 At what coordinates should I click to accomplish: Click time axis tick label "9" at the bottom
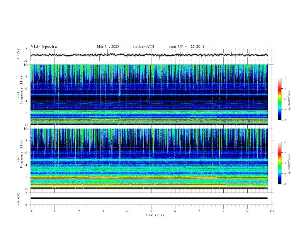click(247, 211)
